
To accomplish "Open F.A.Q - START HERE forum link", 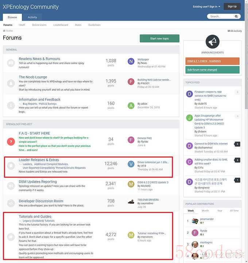I will 34,134.
